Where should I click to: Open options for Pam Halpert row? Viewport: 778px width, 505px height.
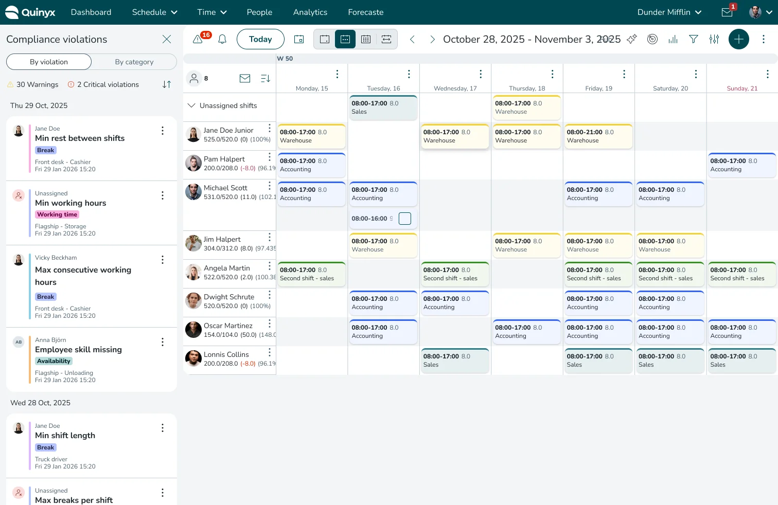click(x=269, y=157)
